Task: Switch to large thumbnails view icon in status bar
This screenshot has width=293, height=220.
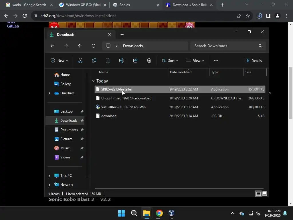Action: point(265,194)
